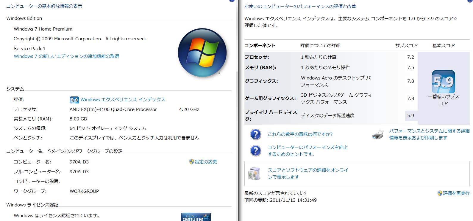The height and width of the screenshot is (221, 473).
Task: Select the プライマリ ハード ディスク: row label
Action: pyautogui.click(x=271, y=115)
